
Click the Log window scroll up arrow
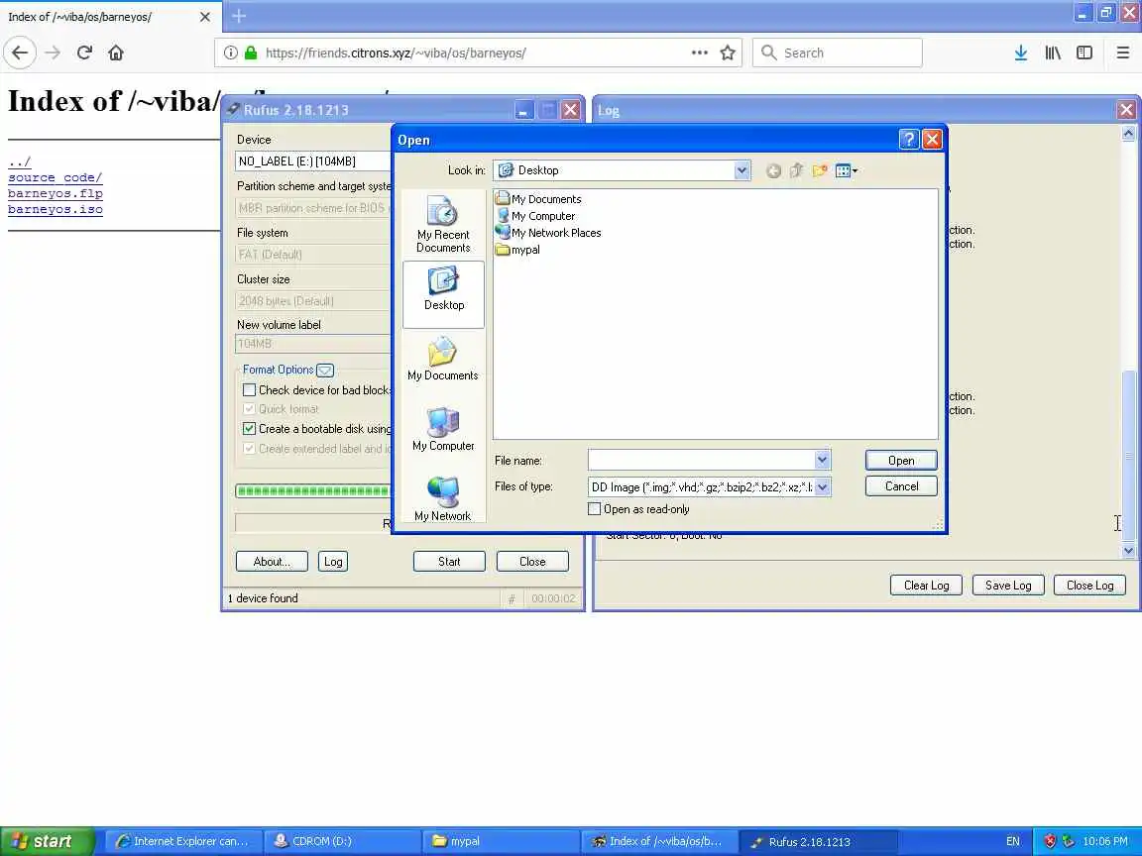(x=1128, y=133)
